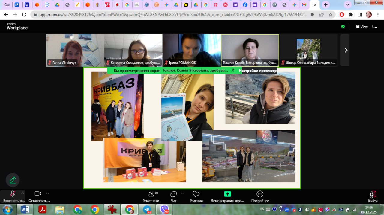Click the Leave meeting icon
The image size is (384, 215).
(373, 196)
